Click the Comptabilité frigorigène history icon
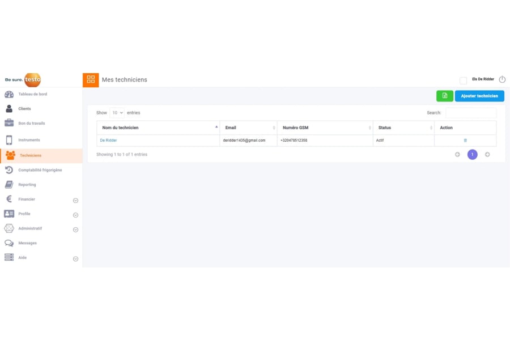The height and width of the screenshot is (340, 510). click(9, 170)
